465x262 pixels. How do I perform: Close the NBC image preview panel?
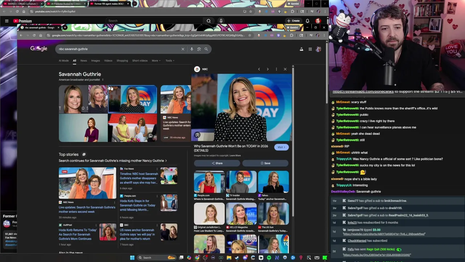[x=285, y=69]
